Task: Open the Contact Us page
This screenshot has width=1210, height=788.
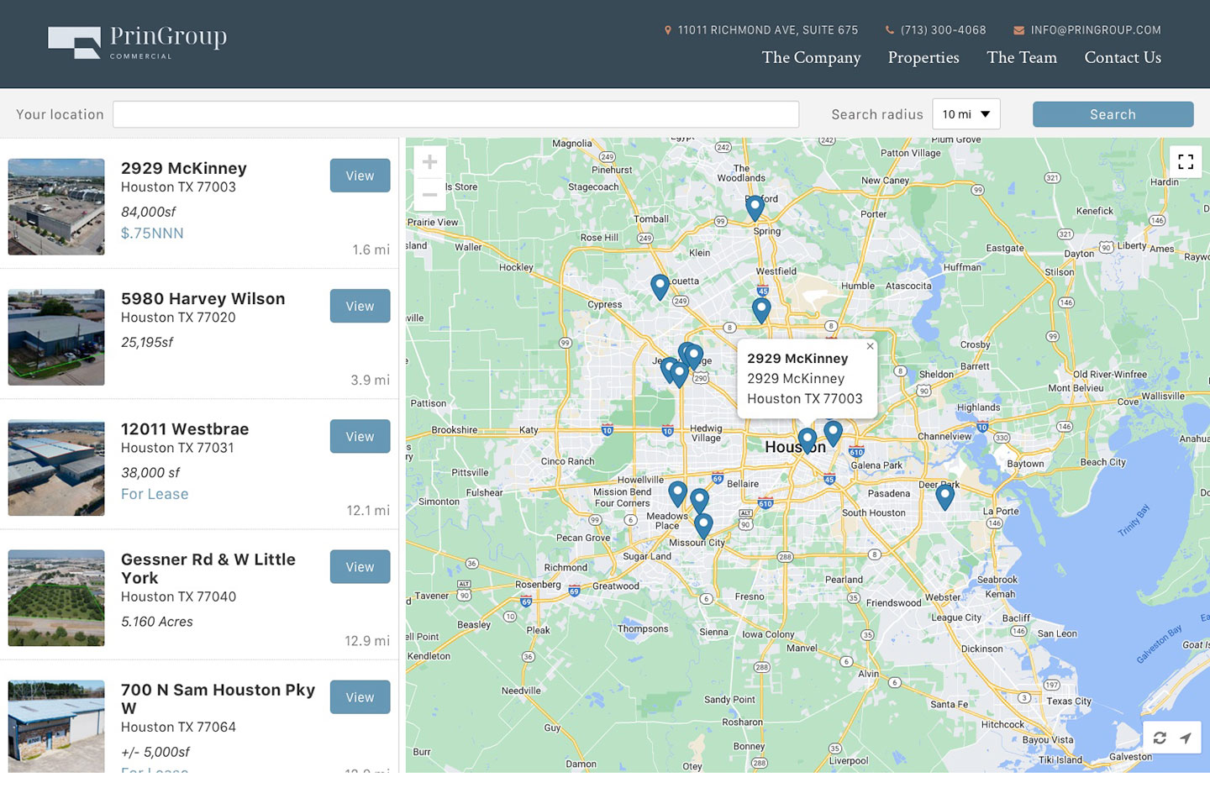Action: tap(1123, 57)
